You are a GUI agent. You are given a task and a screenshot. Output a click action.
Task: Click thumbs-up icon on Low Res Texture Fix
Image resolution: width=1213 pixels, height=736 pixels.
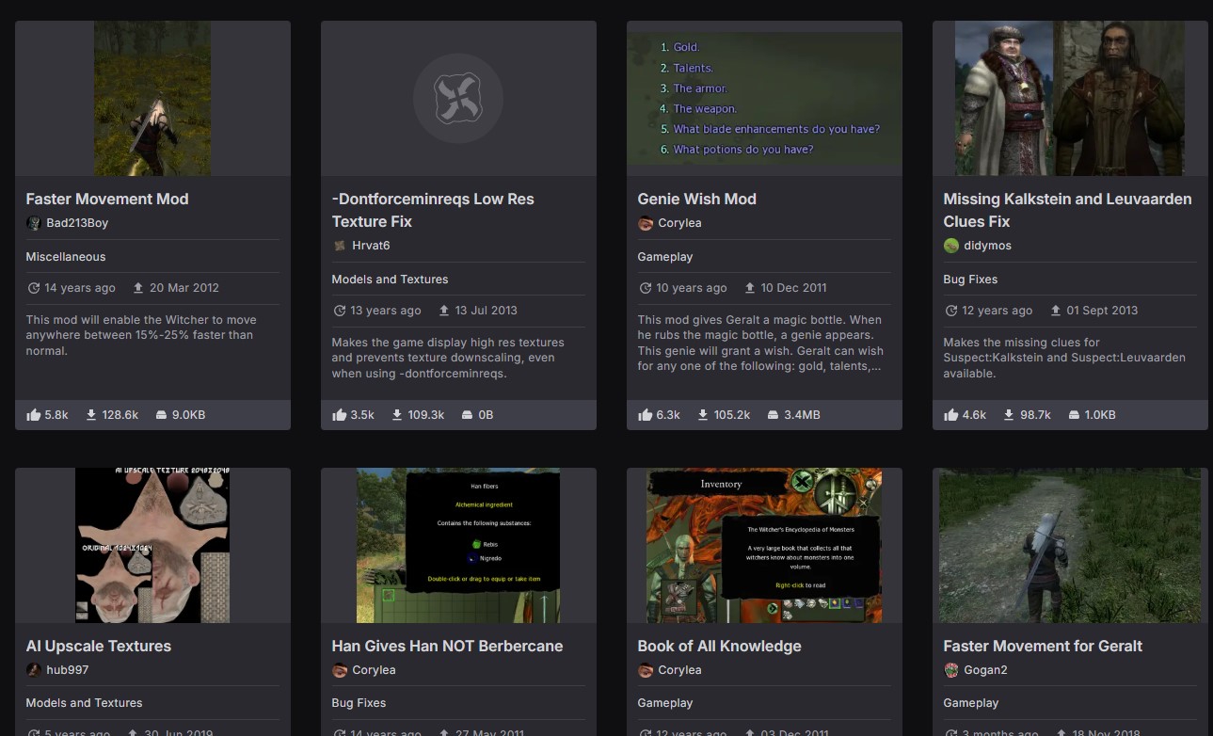340,414
